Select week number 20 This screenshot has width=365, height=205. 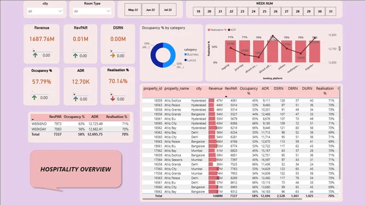click(209, 11)
